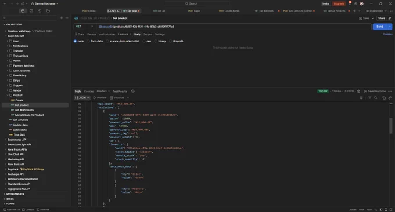The image size is (395, 212).
Task: Click the global Search field
Action: tap(196, 3)
